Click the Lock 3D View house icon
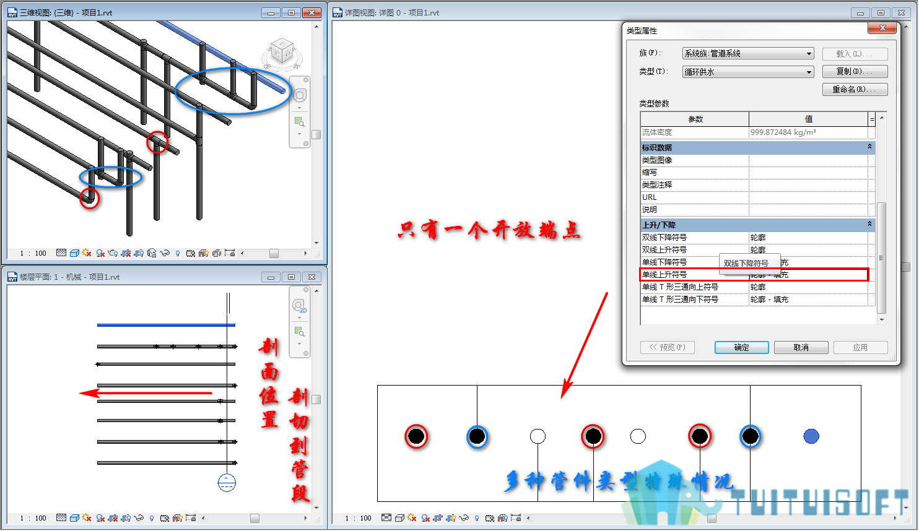Screen dimensions: 919x531 coord(152,253)
